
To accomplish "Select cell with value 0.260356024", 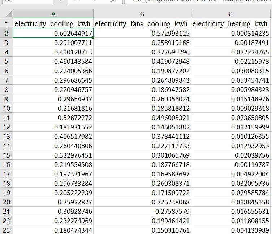I will tap(142, 99).
